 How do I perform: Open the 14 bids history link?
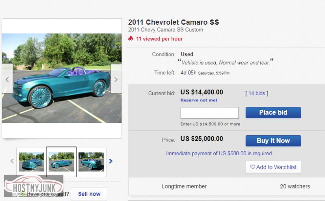pos(257,94)
